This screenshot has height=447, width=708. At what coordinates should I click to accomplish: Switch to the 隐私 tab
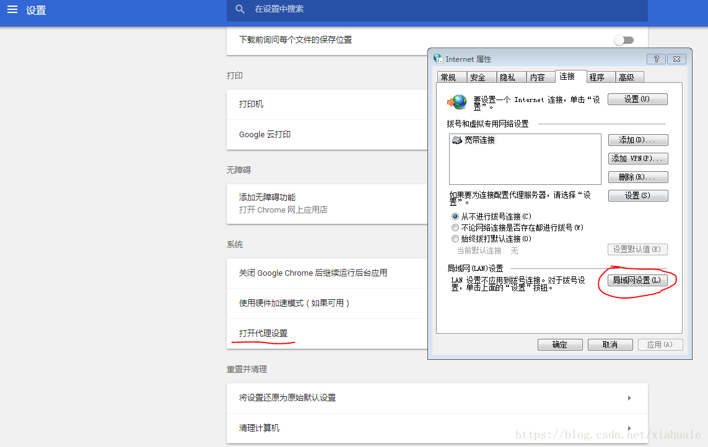511,77
